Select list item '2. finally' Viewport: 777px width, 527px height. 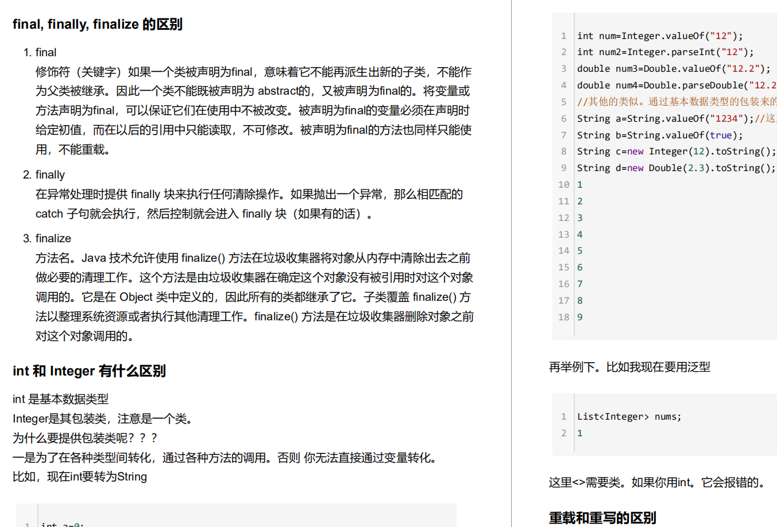click(44, 175)
